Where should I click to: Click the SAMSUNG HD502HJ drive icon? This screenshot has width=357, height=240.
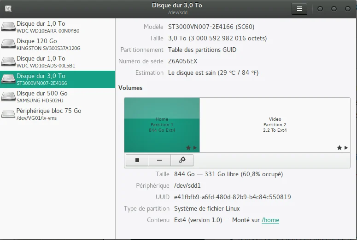[x=8, y=96]
